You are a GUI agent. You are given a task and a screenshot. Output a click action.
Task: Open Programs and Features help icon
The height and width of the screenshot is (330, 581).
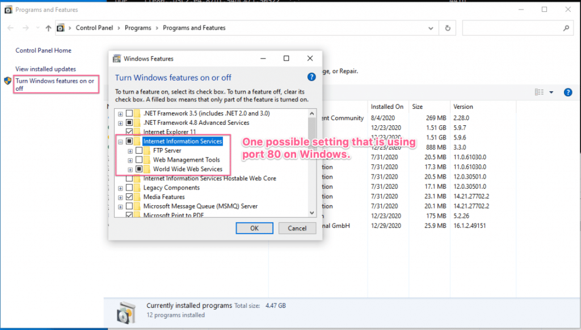click(567, 92)
